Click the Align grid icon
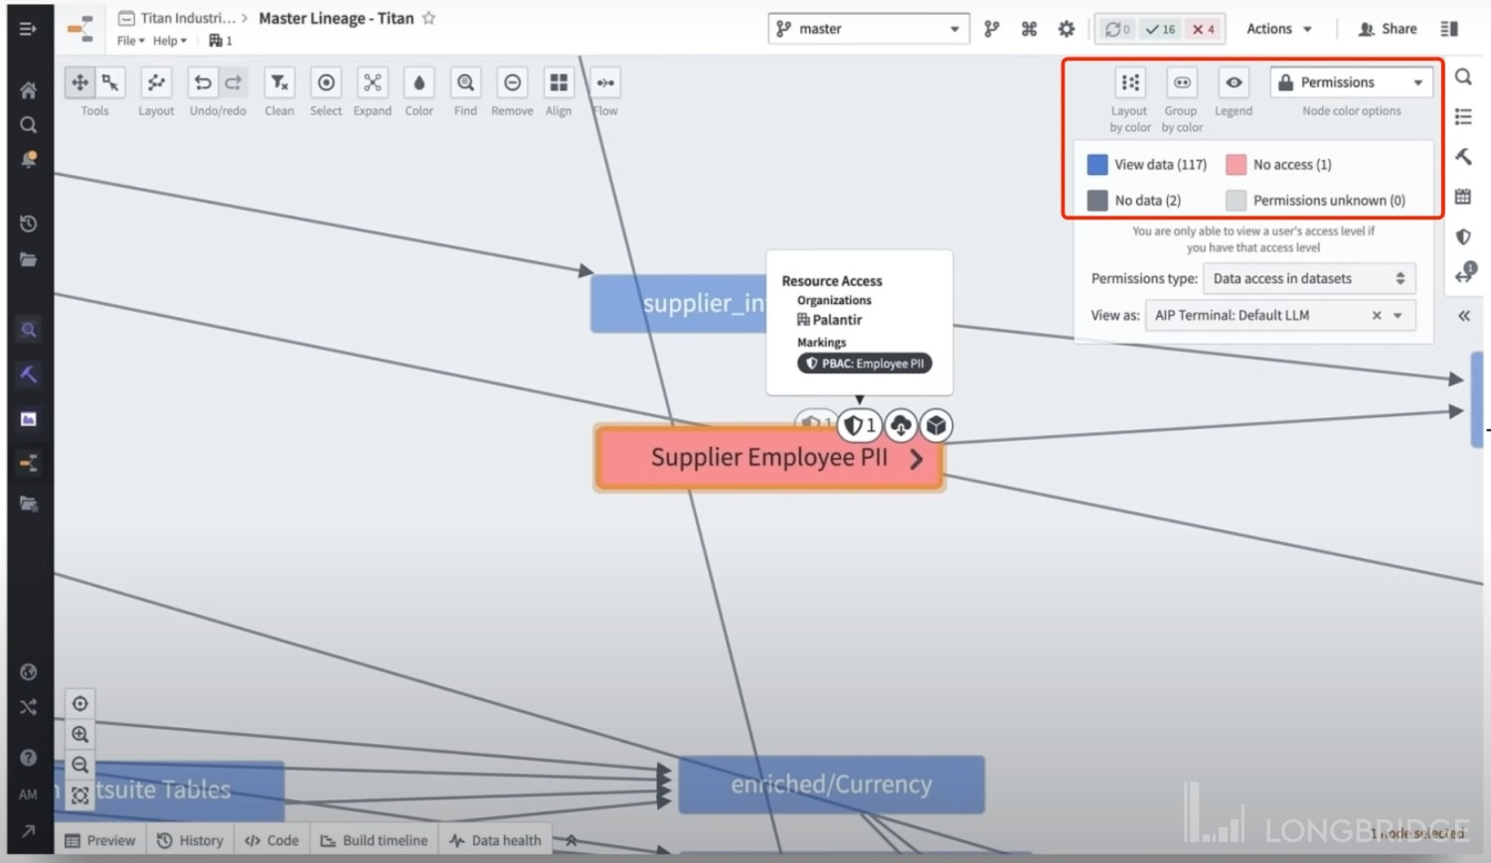The image size is (1491, 863). coord(559,82)
